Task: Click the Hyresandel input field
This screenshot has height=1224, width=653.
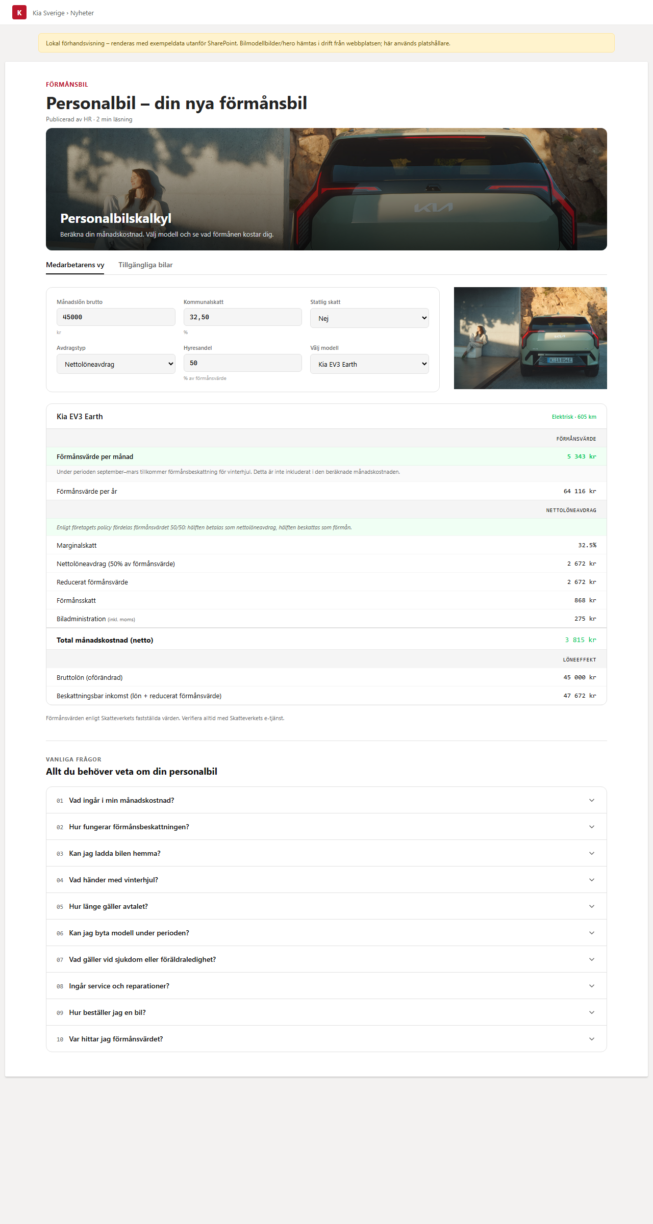Action: (x=243, y=363)
